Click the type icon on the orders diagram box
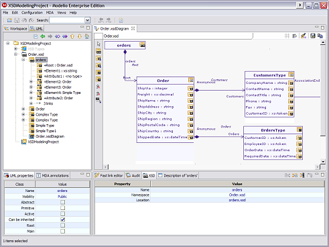This screenshot has width=329, height=247. pyautogui.click(x=142, y=45)
